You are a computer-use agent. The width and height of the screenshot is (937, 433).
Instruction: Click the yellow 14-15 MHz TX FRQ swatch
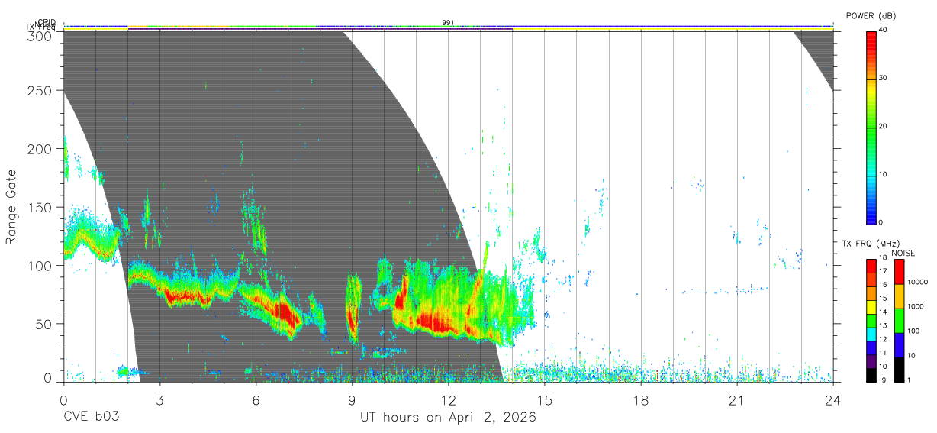click(x=871, y=307)
